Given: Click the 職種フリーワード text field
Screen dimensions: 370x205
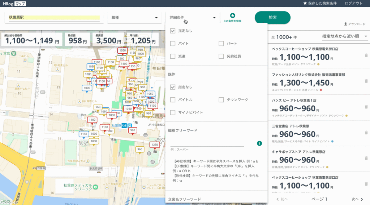Looking at the screenshot, I should (x=207, y=143).
